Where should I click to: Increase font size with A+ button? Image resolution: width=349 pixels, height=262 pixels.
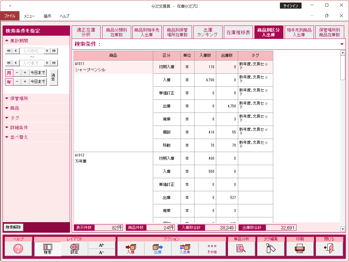102,245
